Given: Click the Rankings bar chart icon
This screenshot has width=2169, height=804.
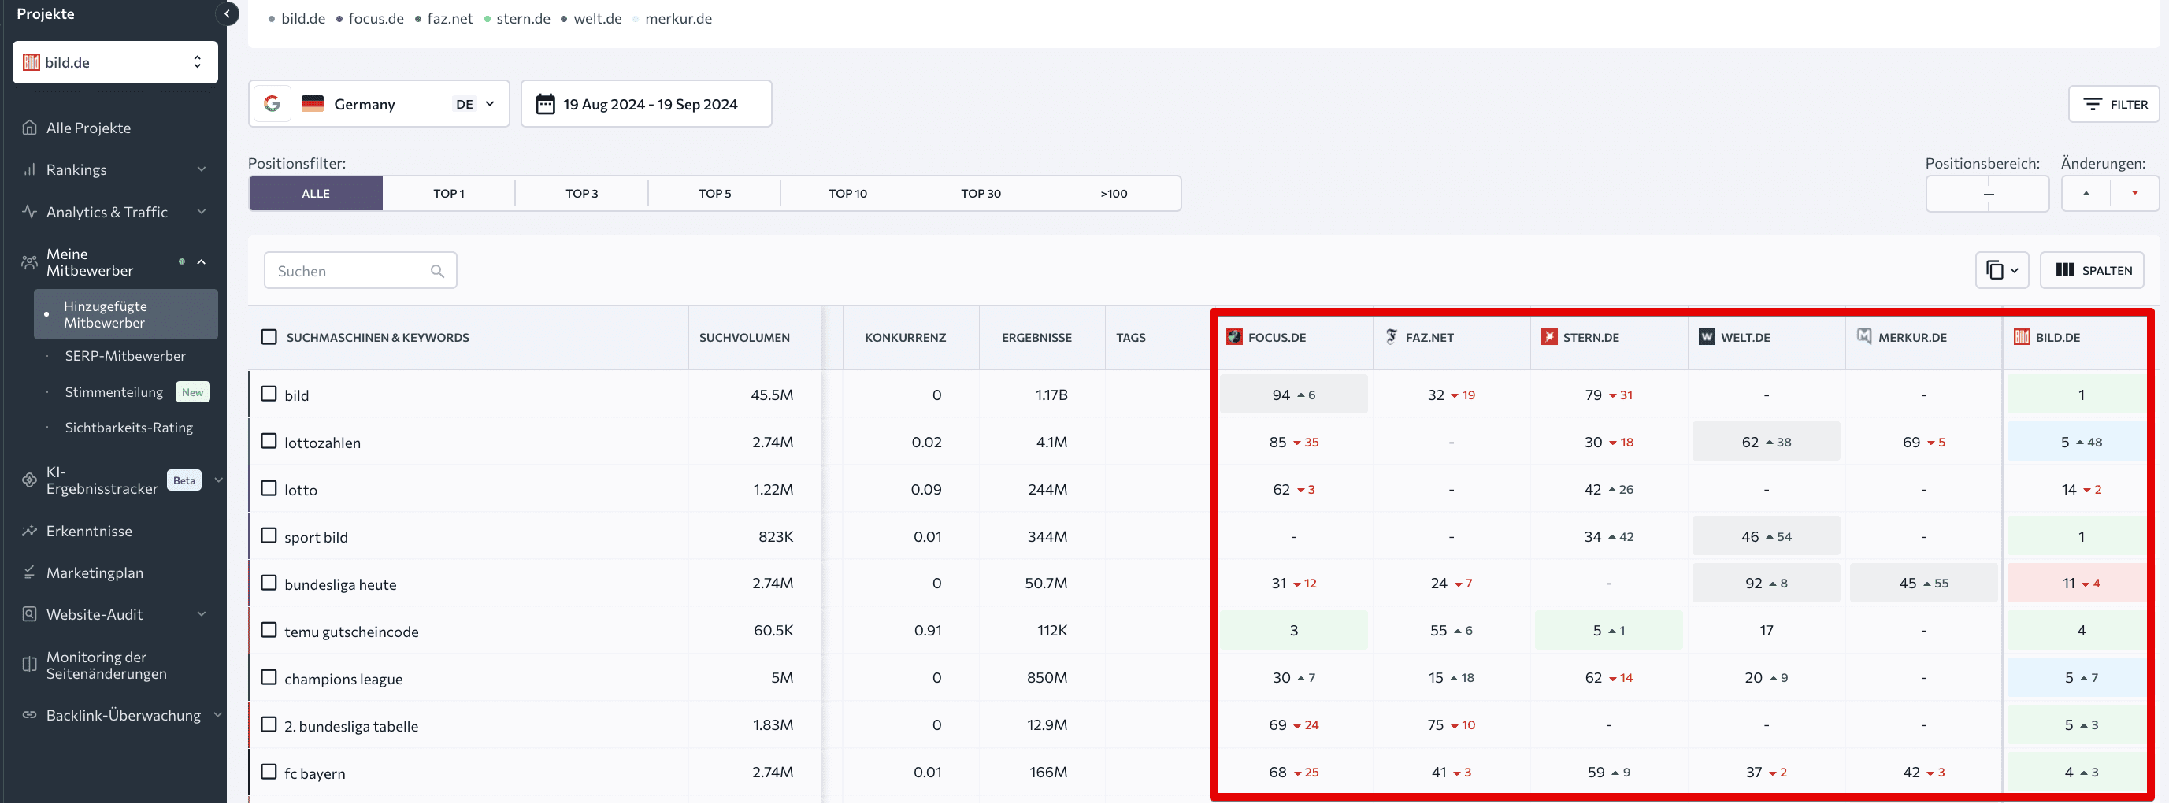Looking at the screenshot, I should click(29, 170).
